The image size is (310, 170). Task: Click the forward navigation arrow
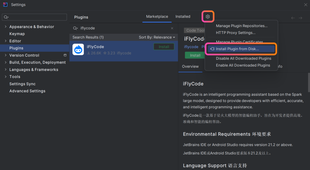(x=300, y=18)
